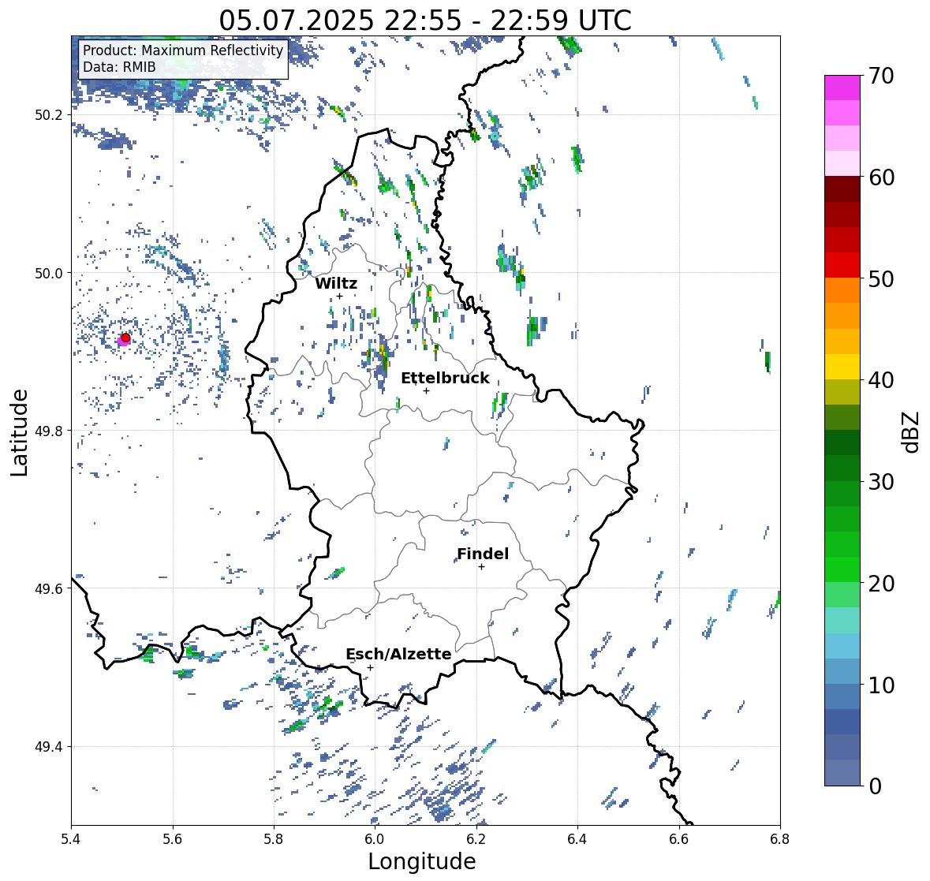The height and width of the screenshot is (881, 930).
Task: Click the cross marker under Esch/Alzette
Action: coord(370,667)
